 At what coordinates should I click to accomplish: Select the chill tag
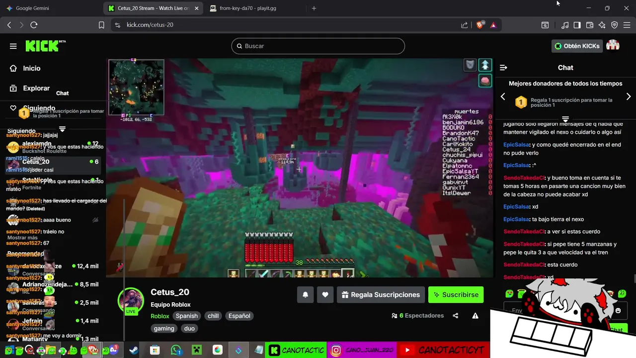click(x=213, y=316)
